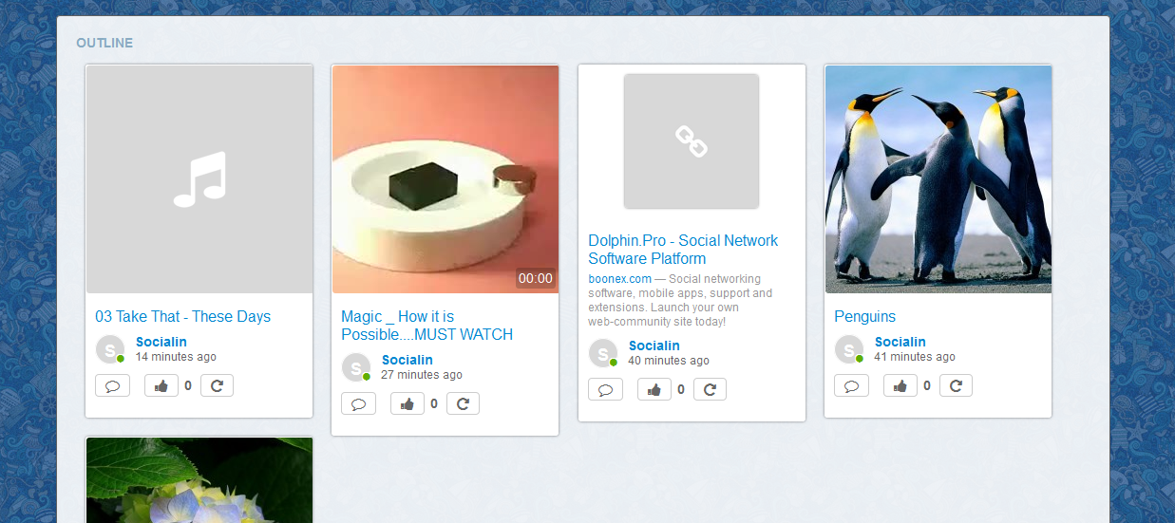
Task: Open the blue flower photo thumbnail
Action: click(x=199, y=480)
